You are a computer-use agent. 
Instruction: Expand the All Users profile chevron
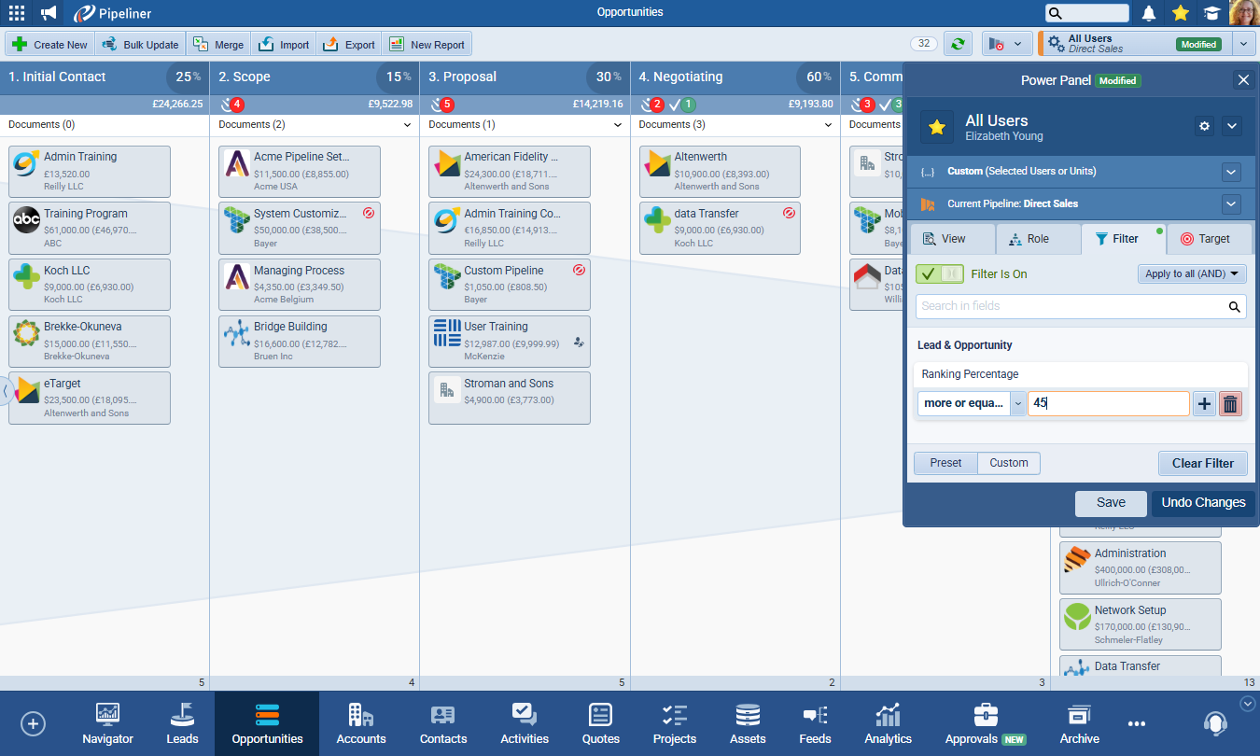(1231, 126)
